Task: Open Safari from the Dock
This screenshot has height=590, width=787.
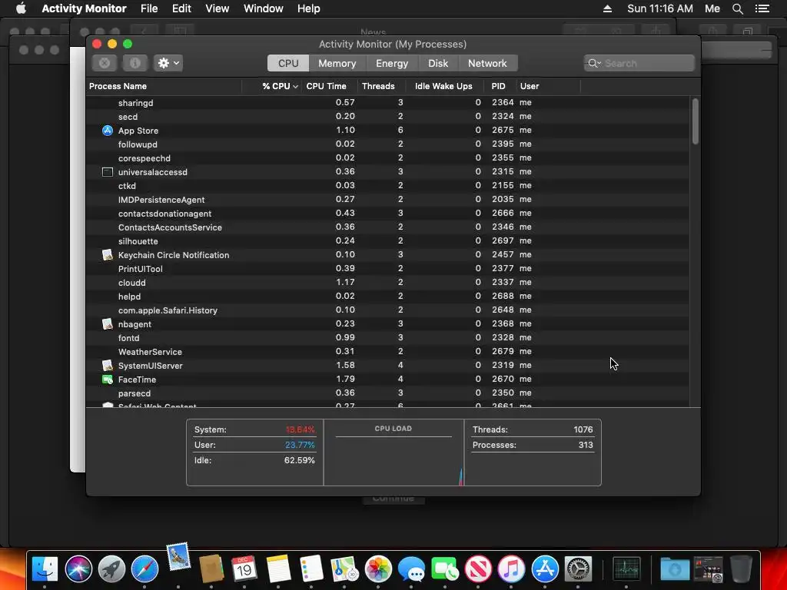Action: [144, 569]
